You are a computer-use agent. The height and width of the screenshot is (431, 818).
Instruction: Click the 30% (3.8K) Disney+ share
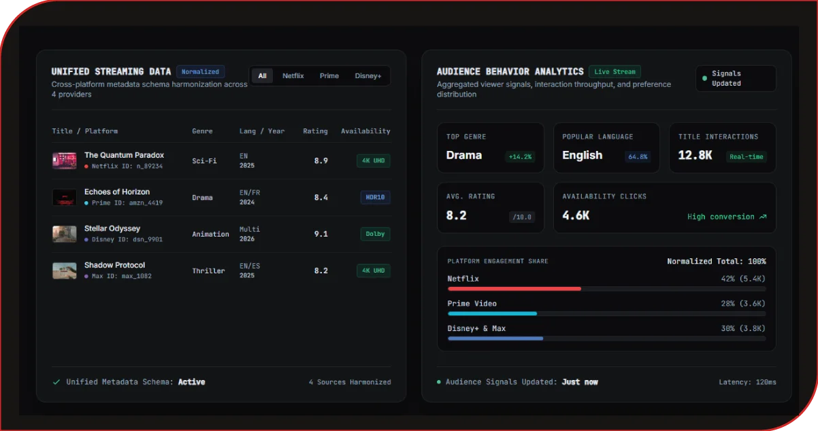tap(743, 328)
